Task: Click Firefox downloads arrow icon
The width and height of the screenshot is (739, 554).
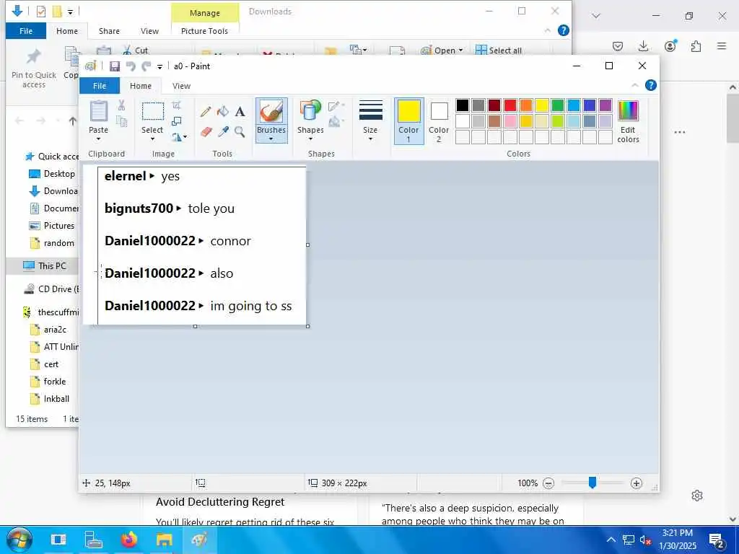Action: 643,45
